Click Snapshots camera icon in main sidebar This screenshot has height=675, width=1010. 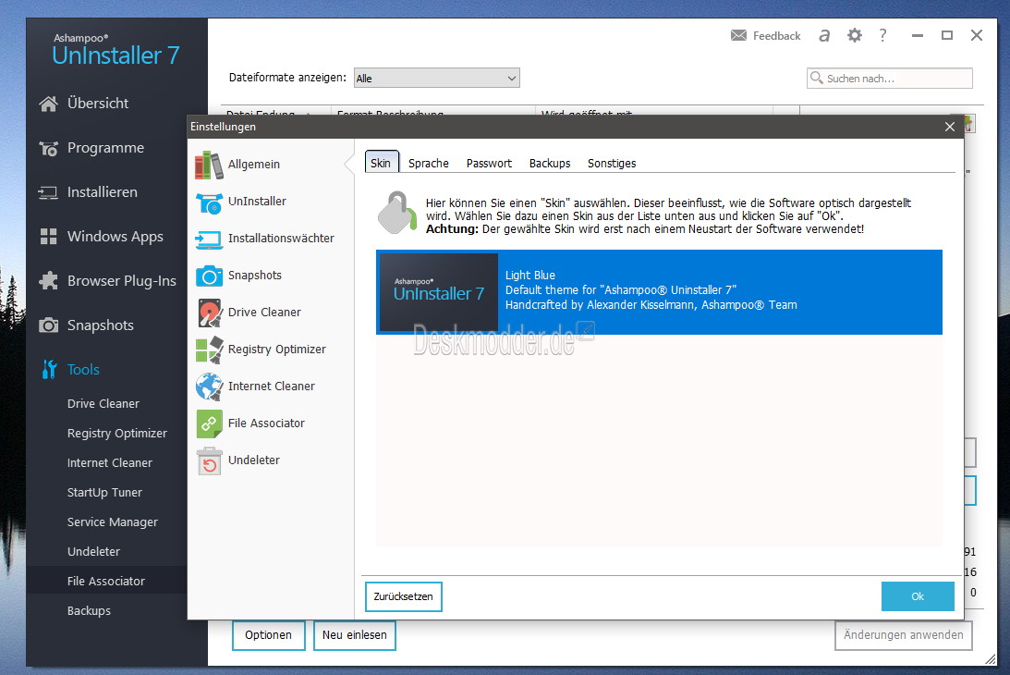(x=48, y=325)
